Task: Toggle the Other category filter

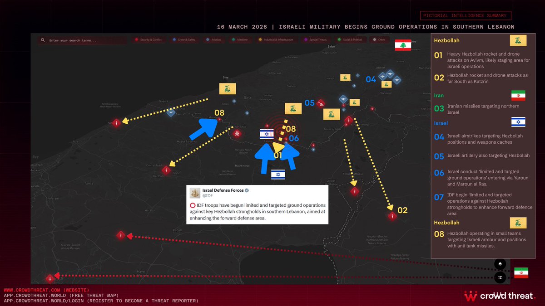Action: tap(379, 40)
